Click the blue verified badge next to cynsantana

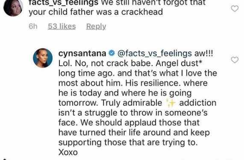[112, 53]
